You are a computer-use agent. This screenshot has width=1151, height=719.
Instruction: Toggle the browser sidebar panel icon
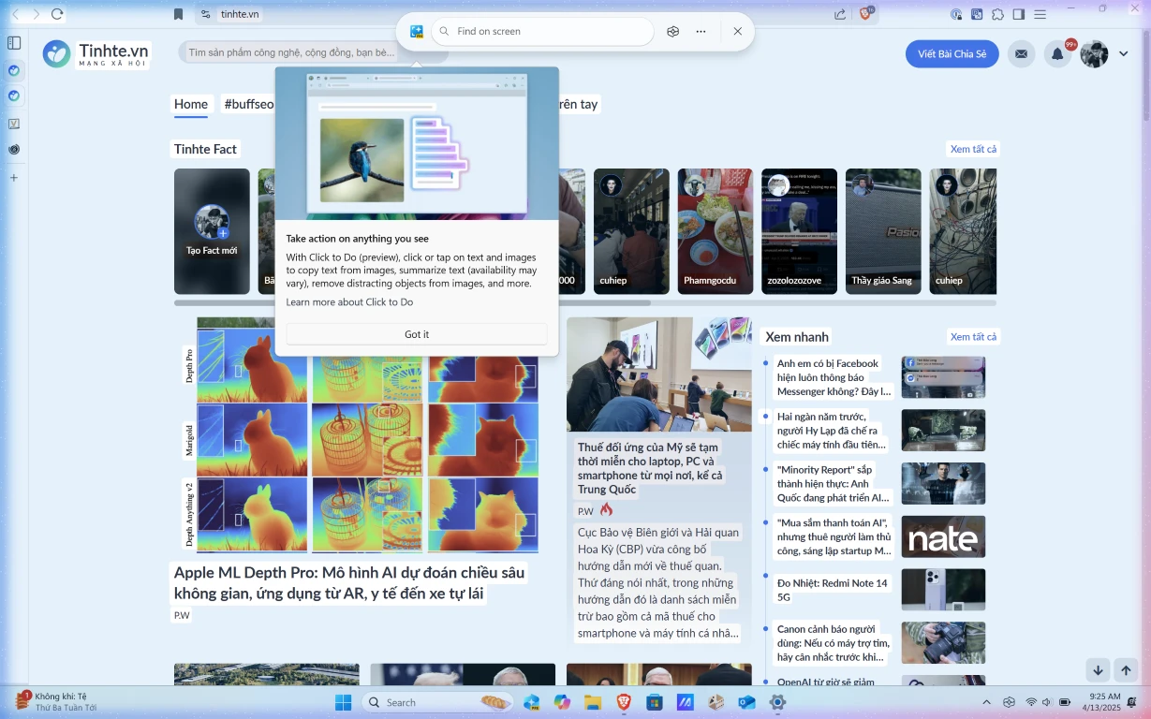pyautogui.click(x=1018, y=14)
